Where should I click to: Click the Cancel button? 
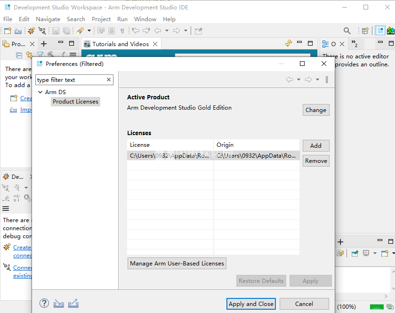coord(304,304)
